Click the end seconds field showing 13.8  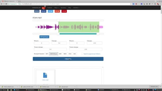coord(94,43)
